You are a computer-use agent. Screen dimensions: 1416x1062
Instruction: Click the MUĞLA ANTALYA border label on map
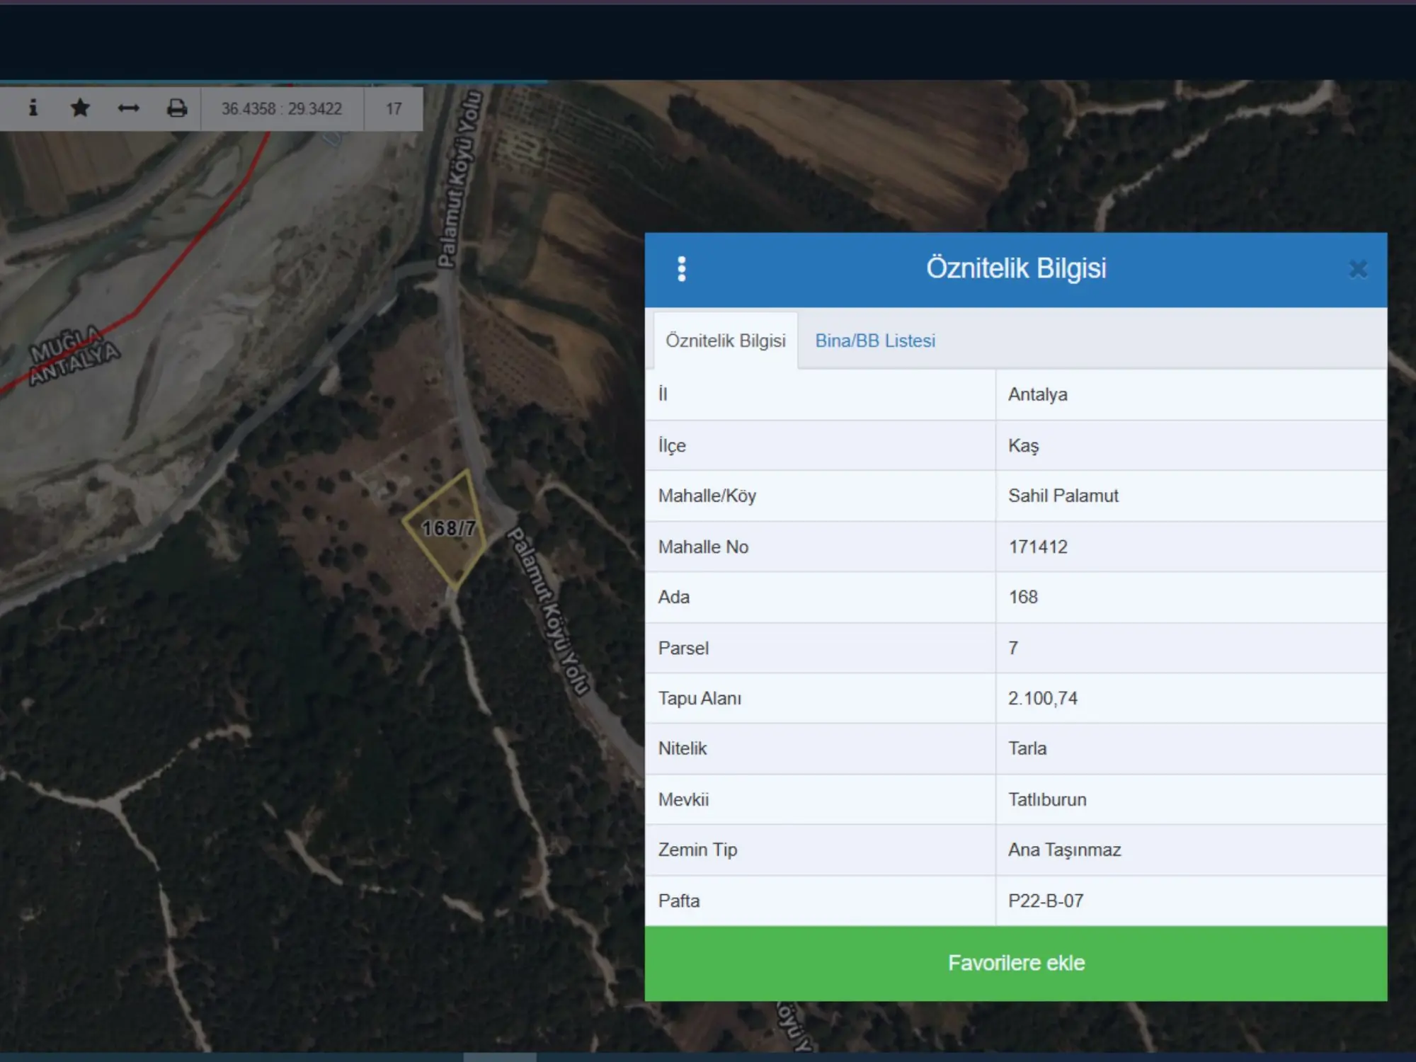click(x=74, y=355)
